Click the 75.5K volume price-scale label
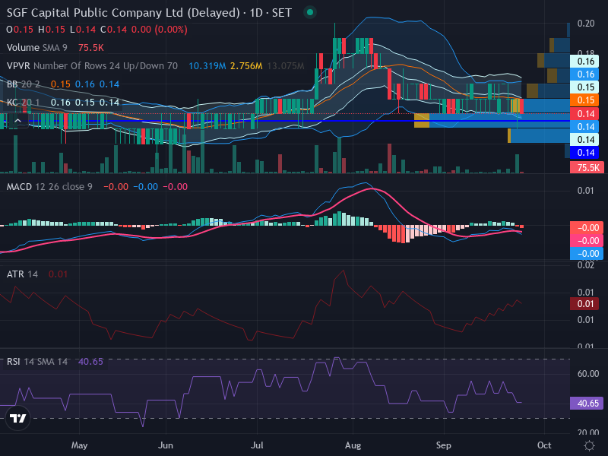 (587, 167)
